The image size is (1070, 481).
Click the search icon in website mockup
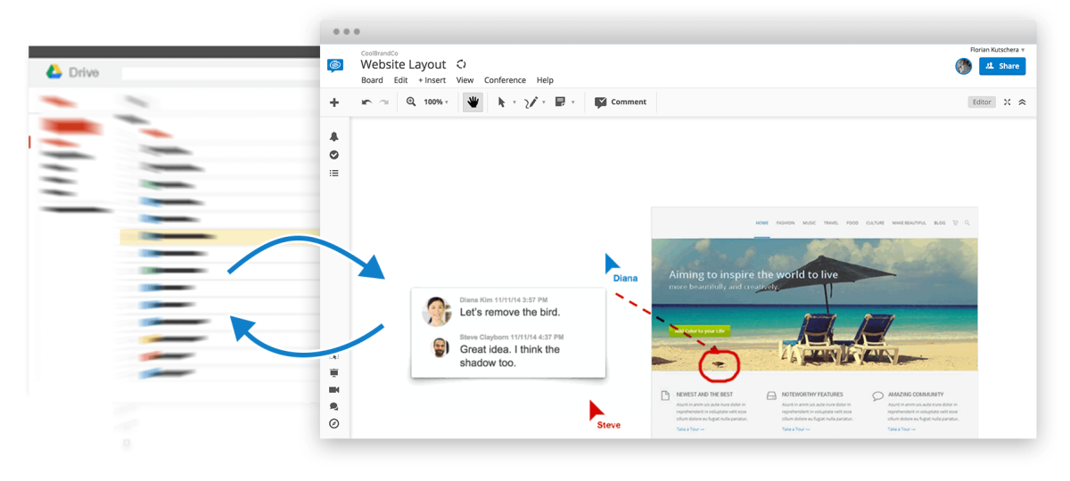click(x=967, y=223)
